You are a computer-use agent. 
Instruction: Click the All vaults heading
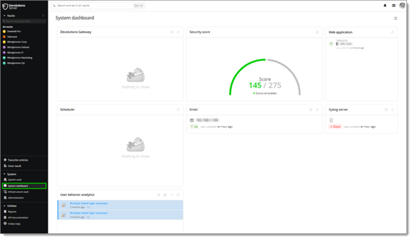click(8, 27)
